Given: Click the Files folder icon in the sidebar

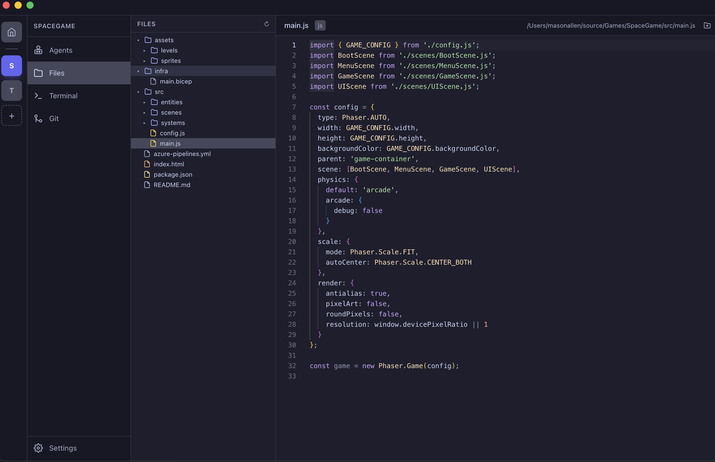Looking at the screenshot, I should click(x=38, y=73).
